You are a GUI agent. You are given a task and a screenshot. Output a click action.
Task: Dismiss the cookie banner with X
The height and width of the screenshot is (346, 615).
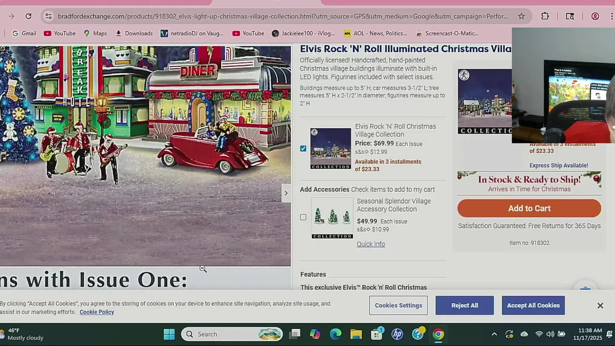pyautogui.click(x=600, y=306)
